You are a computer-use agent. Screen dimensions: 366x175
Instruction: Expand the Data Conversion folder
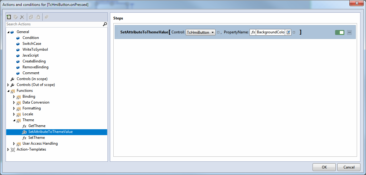[x=14, y=102]
